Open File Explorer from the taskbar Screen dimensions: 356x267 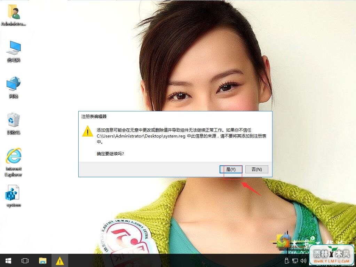42,261
